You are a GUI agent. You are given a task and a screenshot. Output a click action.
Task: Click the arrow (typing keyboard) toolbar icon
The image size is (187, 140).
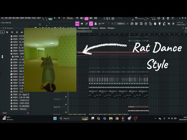[x=82, y=24]
